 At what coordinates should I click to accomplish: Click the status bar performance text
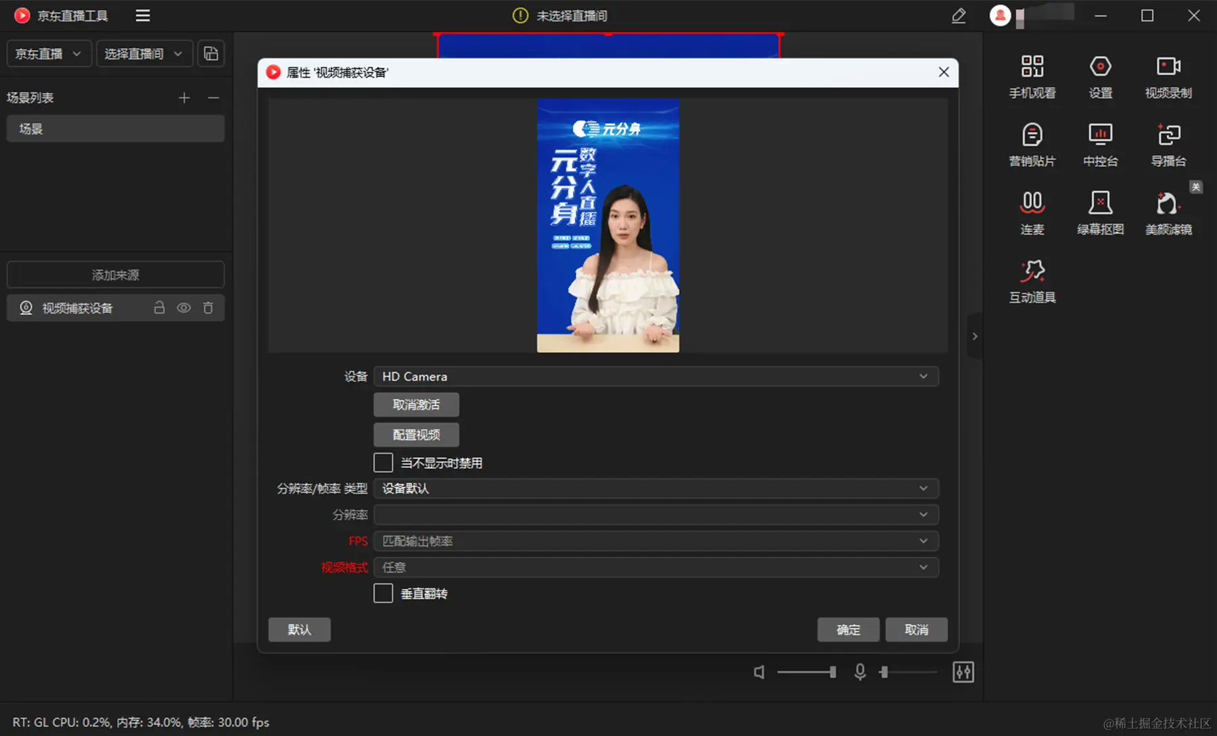pyautogui.click(x=141, y=722)
